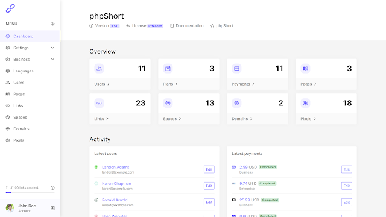Screen dimensions: 386x217
Task: Click John Doe's avatar picture
Action: pyautogui.click(x=10, y=208)
